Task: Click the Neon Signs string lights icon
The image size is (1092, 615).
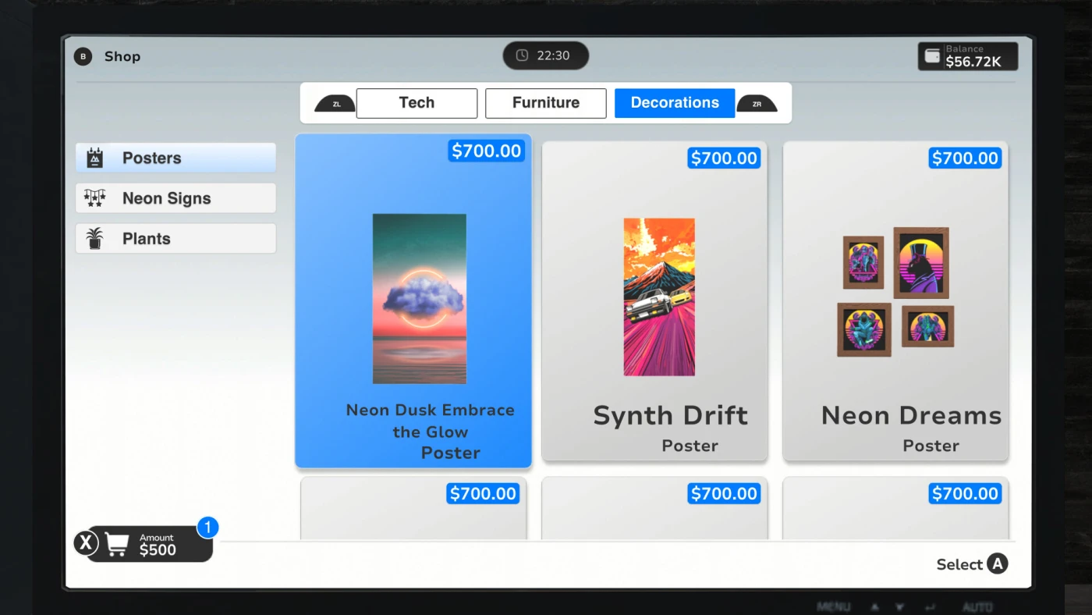Action: [x=95, y=198]
